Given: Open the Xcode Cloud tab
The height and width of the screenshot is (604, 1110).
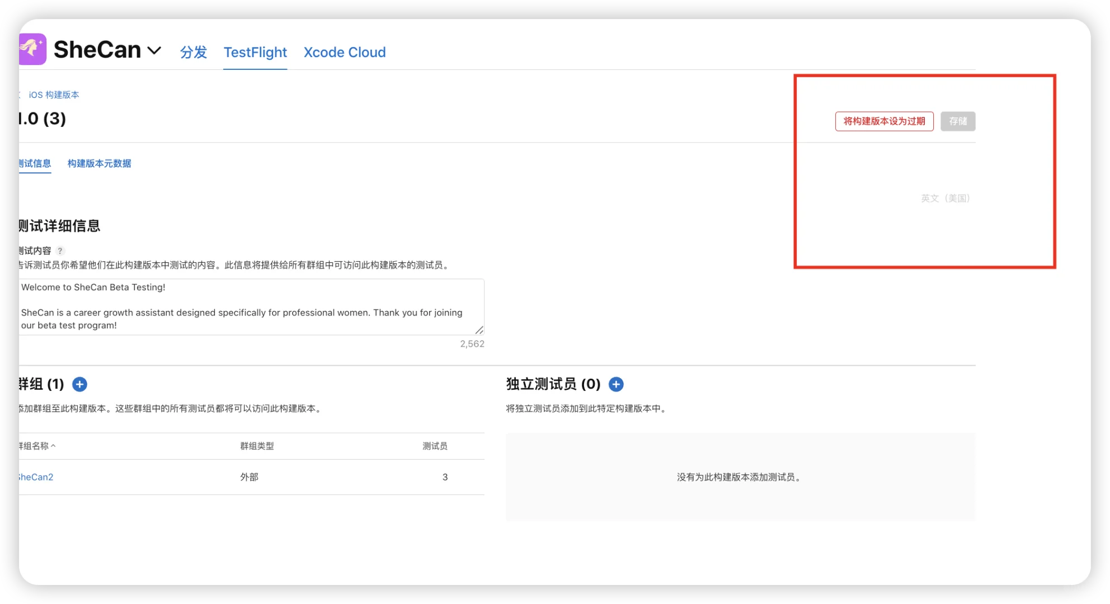Looking at the screenshot, I should (345, 52).
